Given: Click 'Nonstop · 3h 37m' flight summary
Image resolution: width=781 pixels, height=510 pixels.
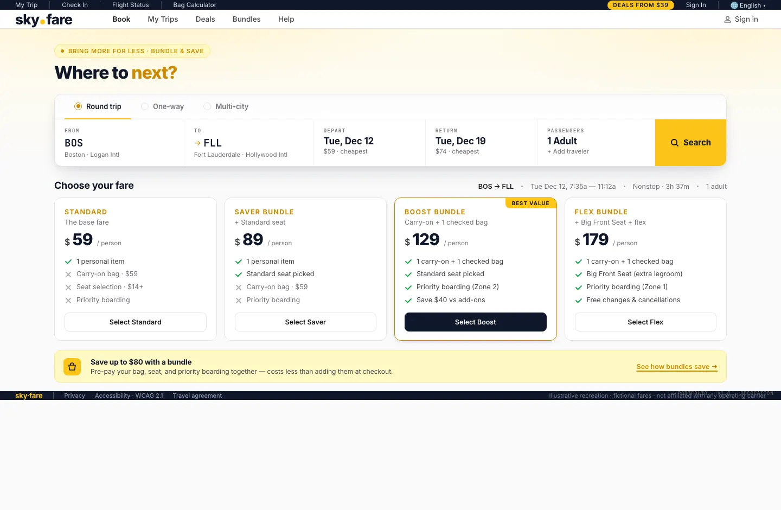Looking at the screenshot, I should click(x=661, y=187).
